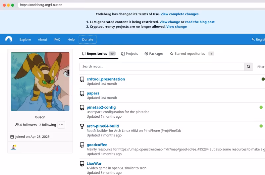
Task: Switch to the Starred repositories tab
Action: click(x=192, y=54)
